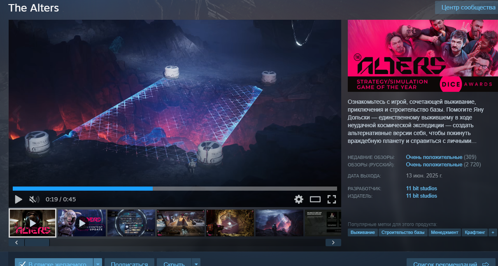Play the paused trailer video
This screenshot has width=498, height=266.
(x=19, y=199)
